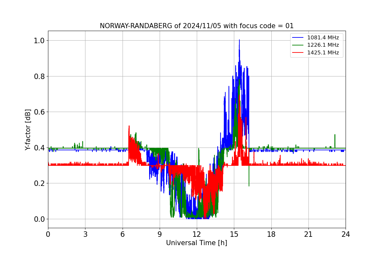Click the Universal Time [h] axis label
Image resolution: width=384 pixels, height=256 pixels.
196,243
